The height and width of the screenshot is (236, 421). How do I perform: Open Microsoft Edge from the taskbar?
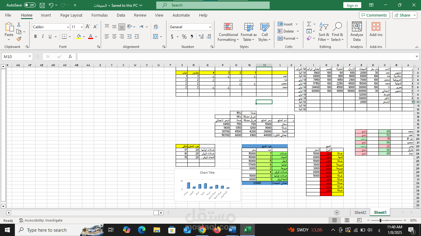point(141,230)
